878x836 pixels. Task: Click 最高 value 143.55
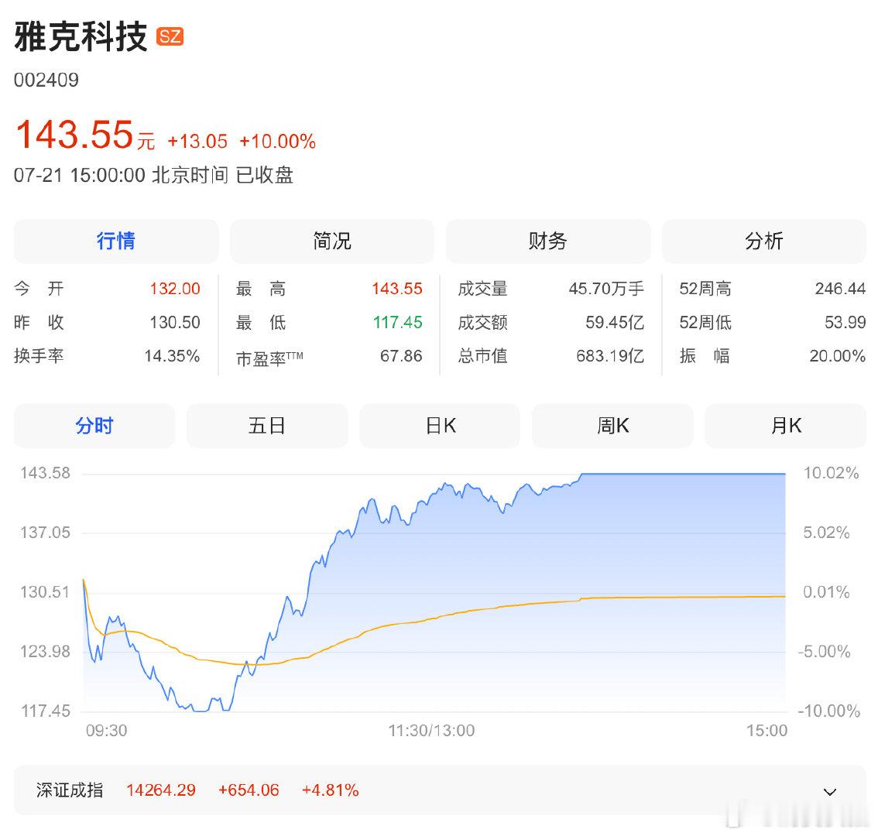tap(397, 289)
